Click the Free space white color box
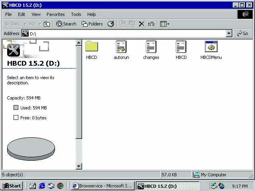255x191 pixels. coord(16,117)
